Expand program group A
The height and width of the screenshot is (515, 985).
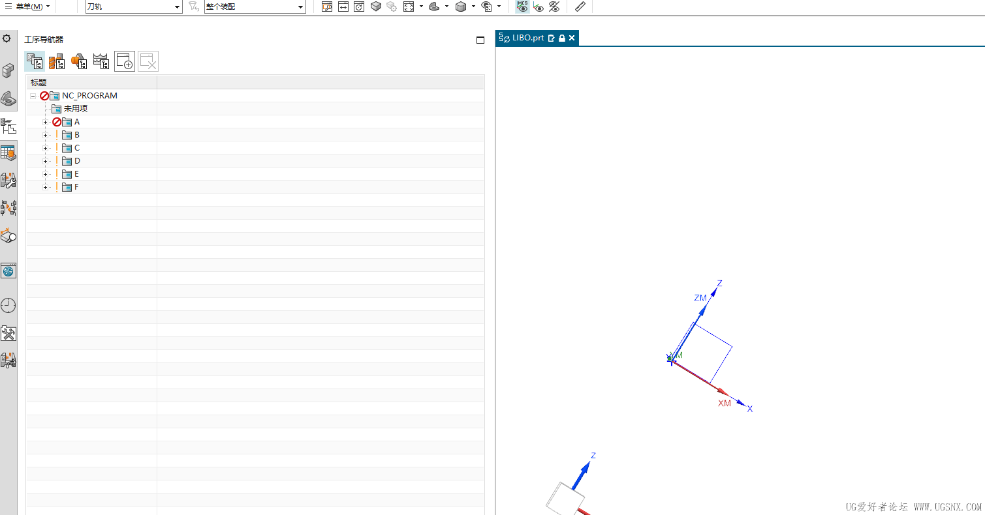click(x=46, y=122)
